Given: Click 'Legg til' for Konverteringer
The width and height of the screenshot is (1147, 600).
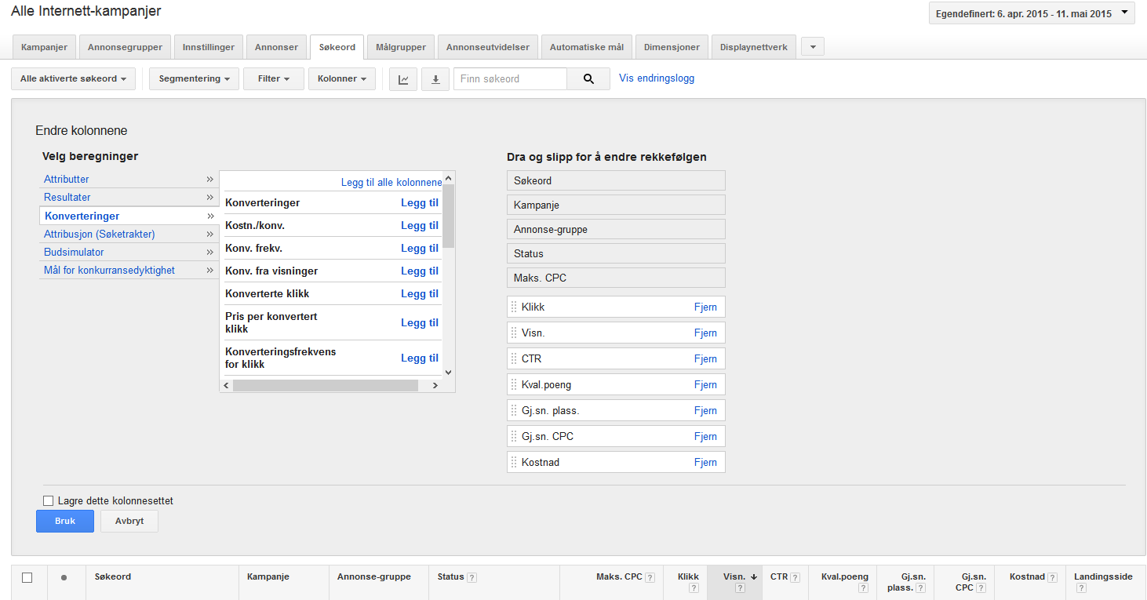Looking at the screenshot, I should 420,202.
